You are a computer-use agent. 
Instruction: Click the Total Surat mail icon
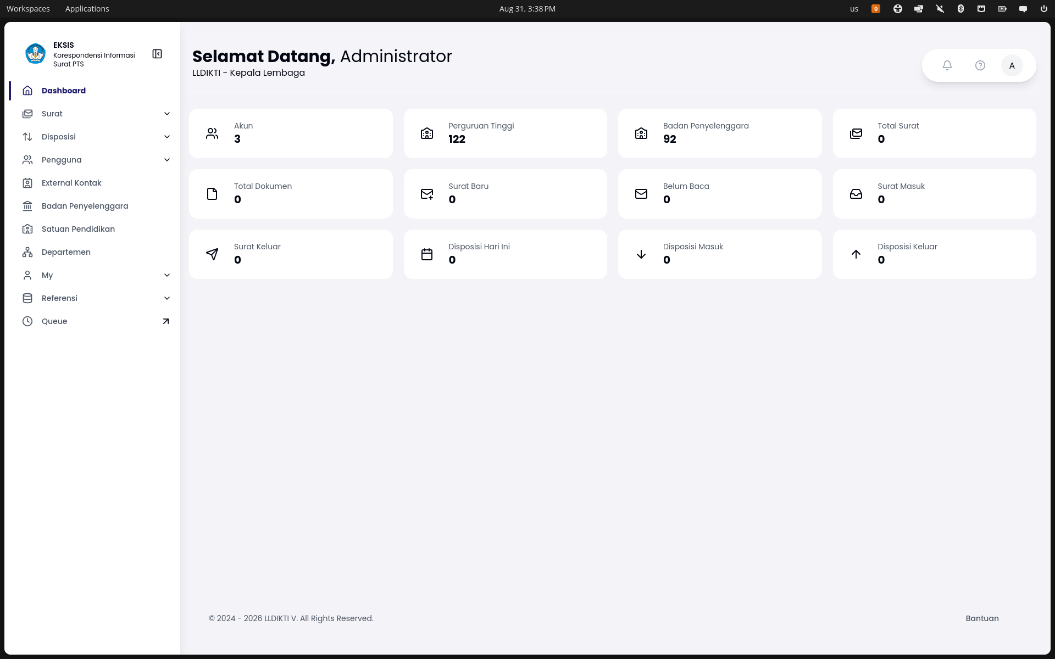856,133
